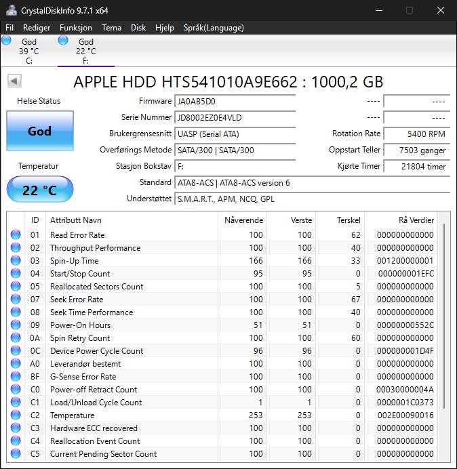457x469 pixels.
Task: Click the status orb for Power-On Hours
Action: (16, 325)
